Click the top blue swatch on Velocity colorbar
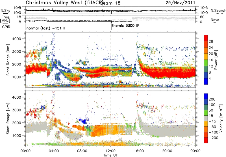226x157 pixels. pyautogui.click(x=206, y=96)
